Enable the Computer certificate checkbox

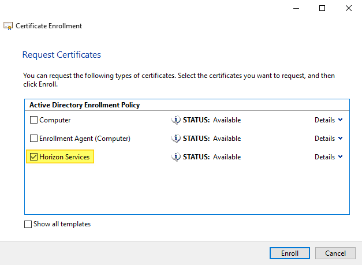click(33, 120)
